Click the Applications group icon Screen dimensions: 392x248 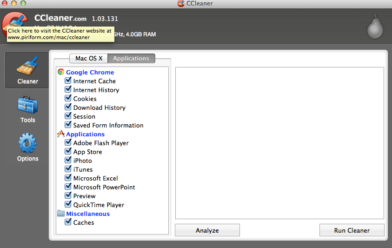[x=61, y=134]
